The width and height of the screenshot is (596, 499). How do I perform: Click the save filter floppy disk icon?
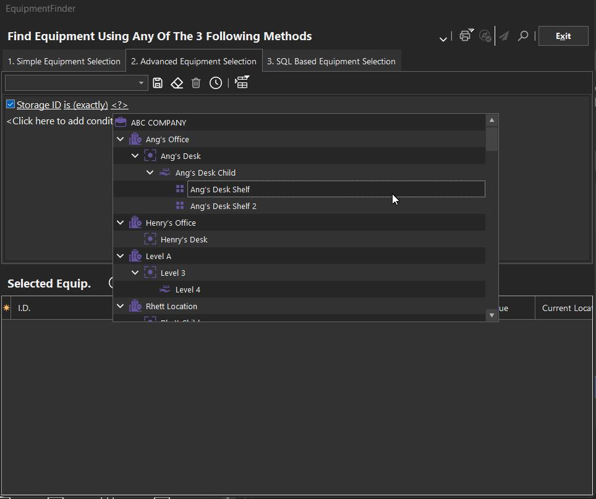point(158,83)
